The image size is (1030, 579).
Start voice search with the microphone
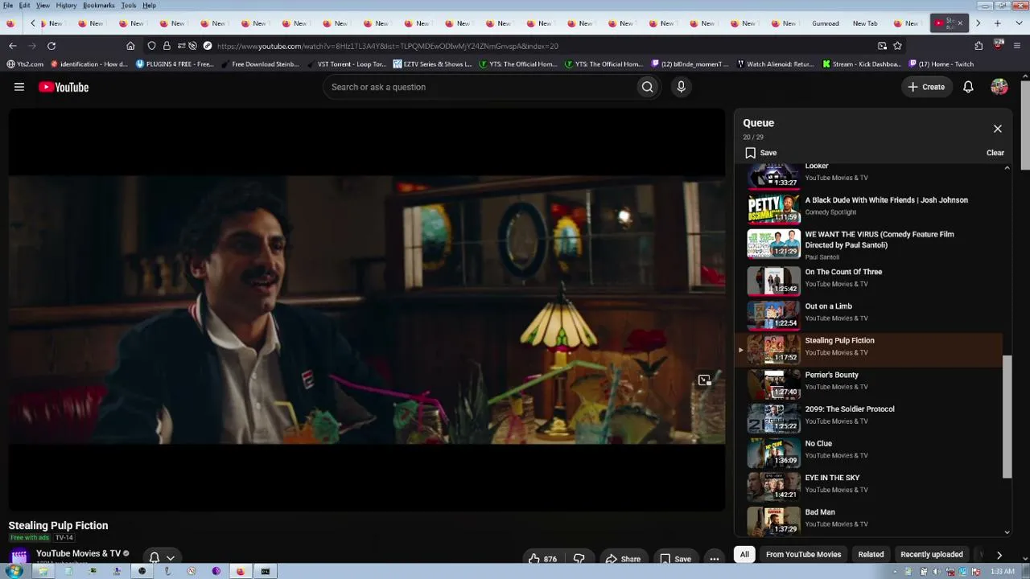click(681, 87)
